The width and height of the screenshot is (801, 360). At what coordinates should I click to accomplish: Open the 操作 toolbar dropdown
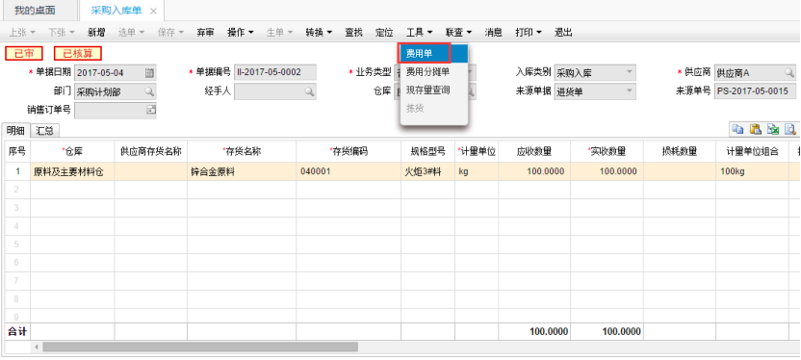tap(240, 33)
